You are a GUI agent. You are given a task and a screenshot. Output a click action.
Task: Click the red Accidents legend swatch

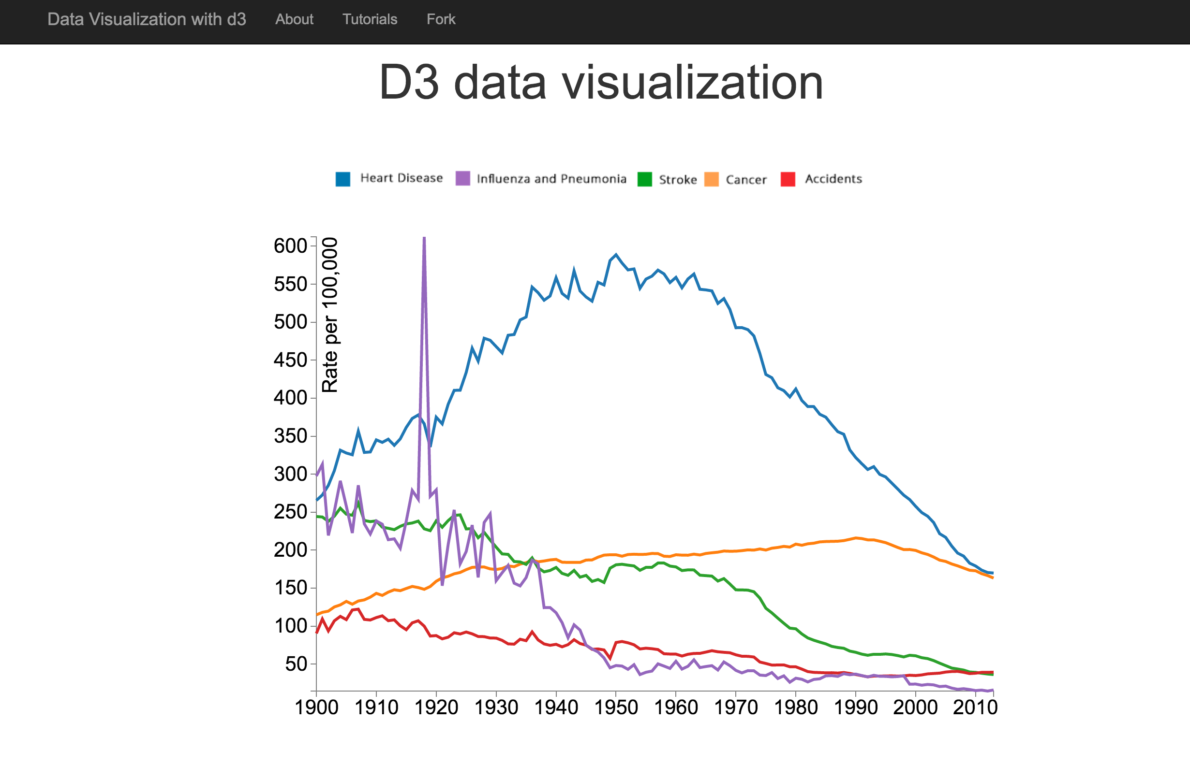pos(788,179)
